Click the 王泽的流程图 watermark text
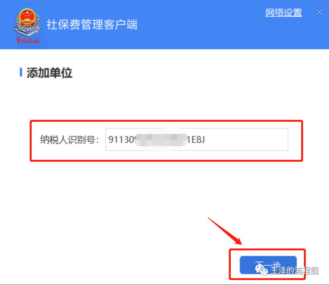329x285 pixels. pyautogui.click(x=295, y=271)
